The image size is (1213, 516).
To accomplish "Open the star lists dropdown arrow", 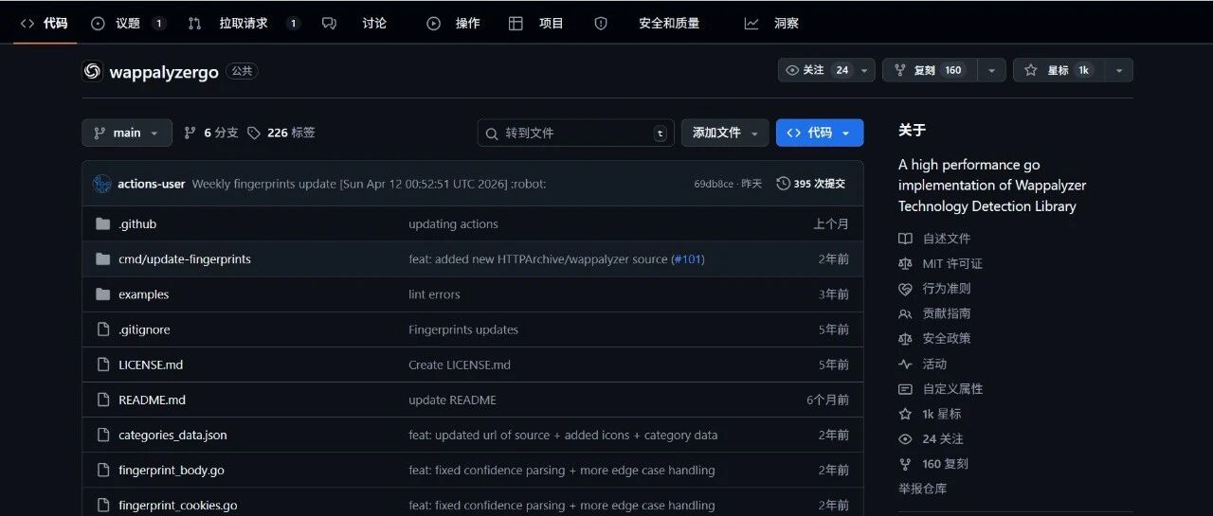I will point(1118,70).
